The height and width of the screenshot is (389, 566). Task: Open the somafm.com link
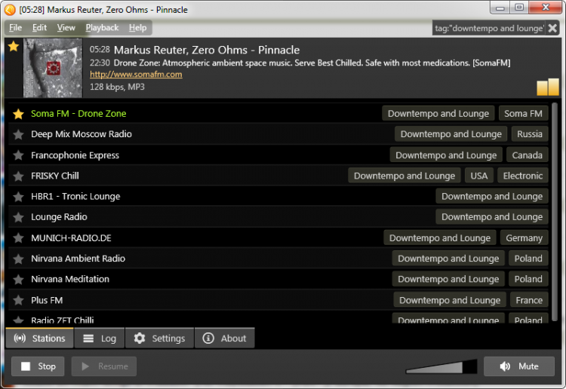(x=136, y=75)
